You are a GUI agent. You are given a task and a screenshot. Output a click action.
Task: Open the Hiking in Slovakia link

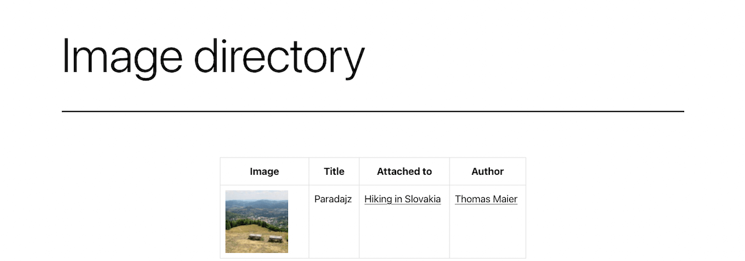pos(402,199)
